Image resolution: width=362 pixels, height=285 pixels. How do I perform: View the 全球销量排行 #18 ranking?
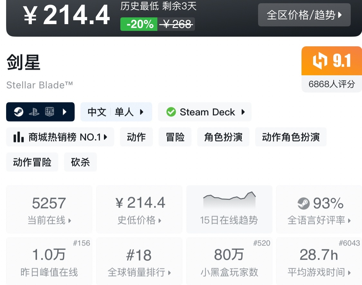(139, 261)
